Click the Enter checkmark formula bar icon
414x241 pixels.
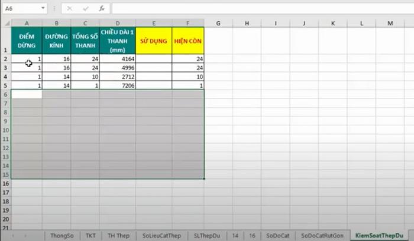(x=86, y=9)
